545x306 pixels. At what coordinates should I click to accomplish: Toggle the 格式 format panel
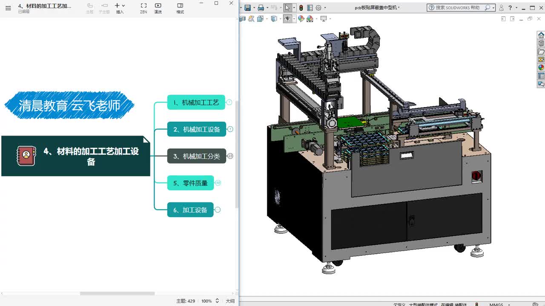(x=180, y=6)
